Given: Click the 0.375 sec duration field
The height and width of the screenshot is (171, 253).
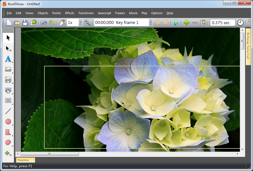Looking at the screenshot, I should coord(222,23).
